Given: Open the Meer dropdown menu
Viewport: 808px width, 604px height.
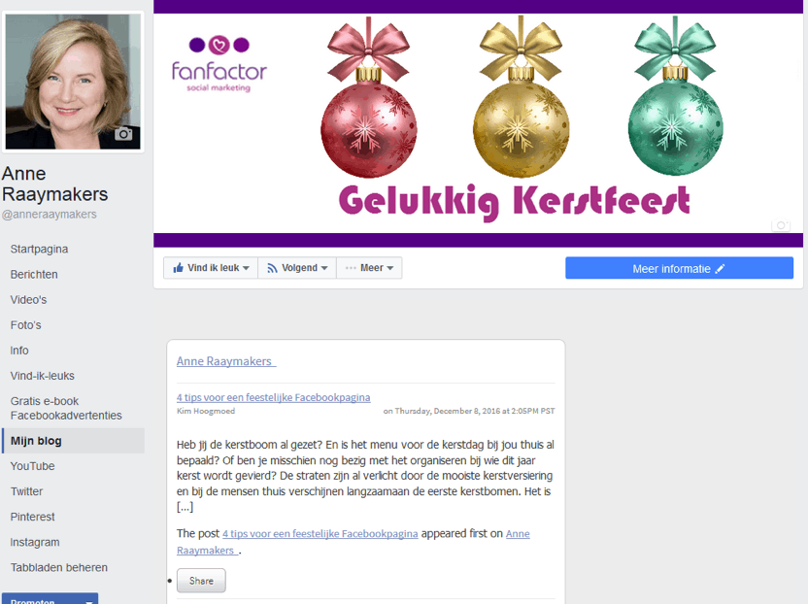Looking at the screenshot, I should [x=369, y=268].
